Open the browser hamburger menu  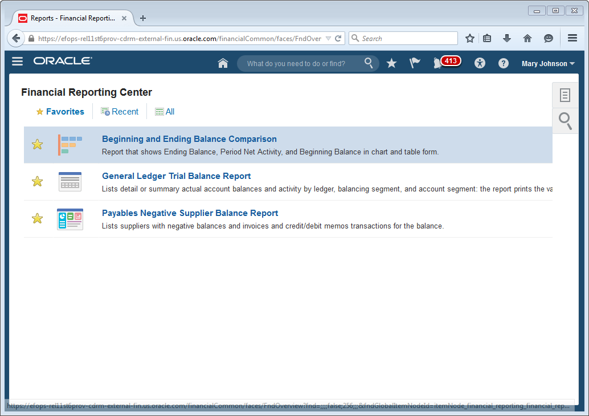click(572, 38)
